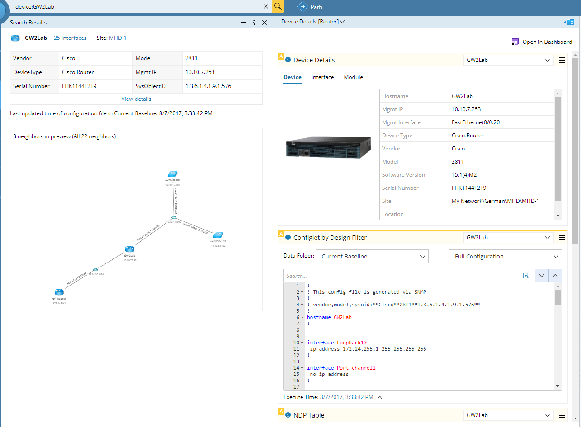Click the 10.10.12.0/22 LAN segment node
The height and width of the screenshot is (427, 581).
[173, 218]
